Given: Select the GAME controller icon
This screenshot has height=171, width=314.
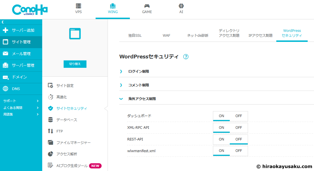Looking at the screenshot, I should pos(147,6).
